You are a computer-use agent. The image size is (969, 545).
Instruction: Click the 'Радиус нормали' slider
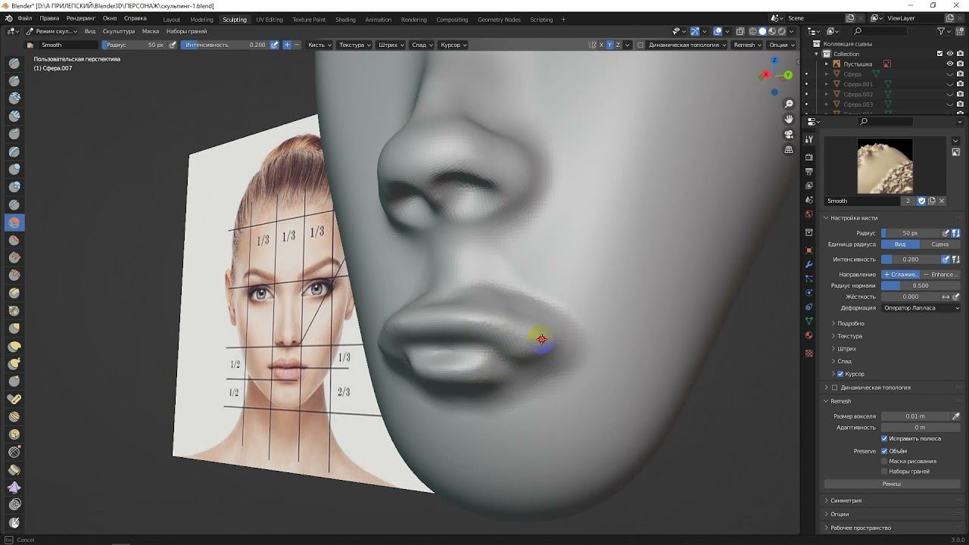point(920,285)
